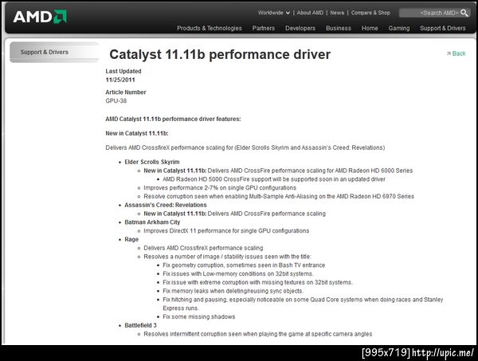
Task: Click 'AMD Catalyst 11.11b performance driver features:' line
Action: point(173,119)
